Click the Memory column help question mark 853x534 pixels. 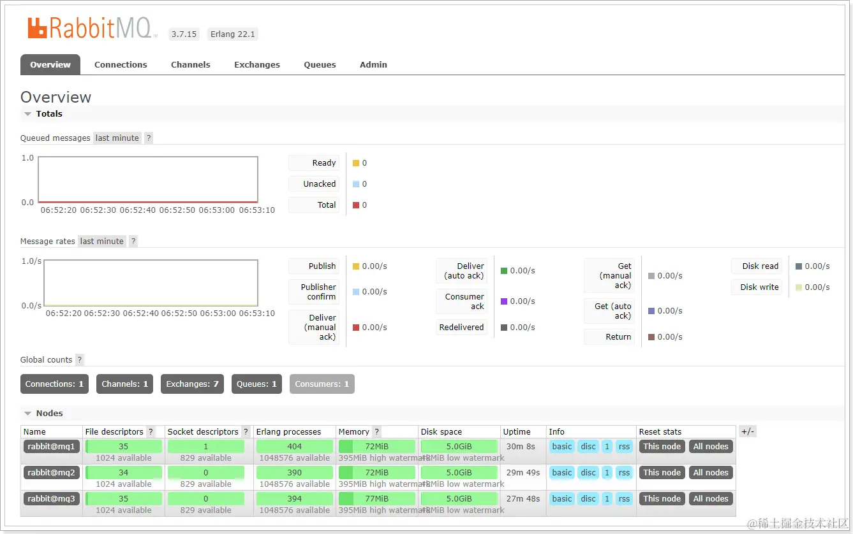[x=377, y=431]
